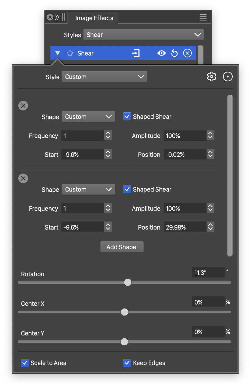
Task: Click the Center X percentage input field
Action: (208, 302)
